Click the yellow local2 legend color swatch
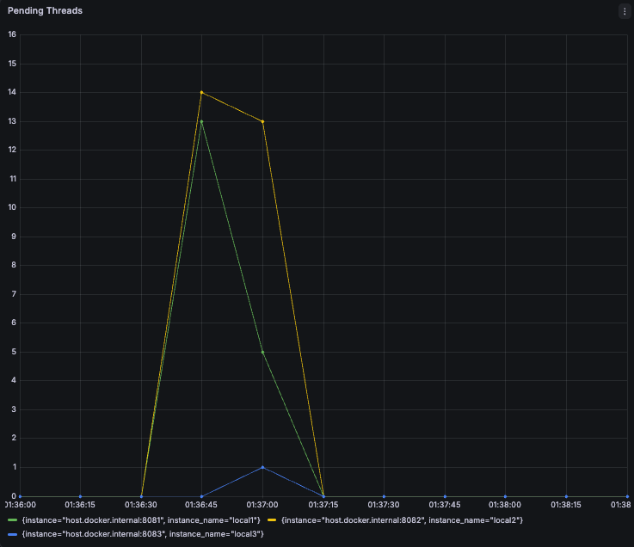The image size is (634, 547). (272, 520)
